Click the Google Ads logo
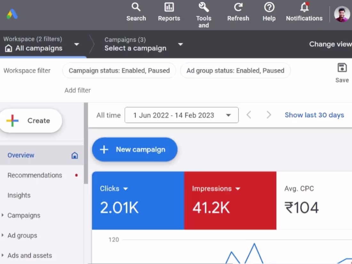The height and width of the screenshot is (264, 352). (x=12, y=14)
